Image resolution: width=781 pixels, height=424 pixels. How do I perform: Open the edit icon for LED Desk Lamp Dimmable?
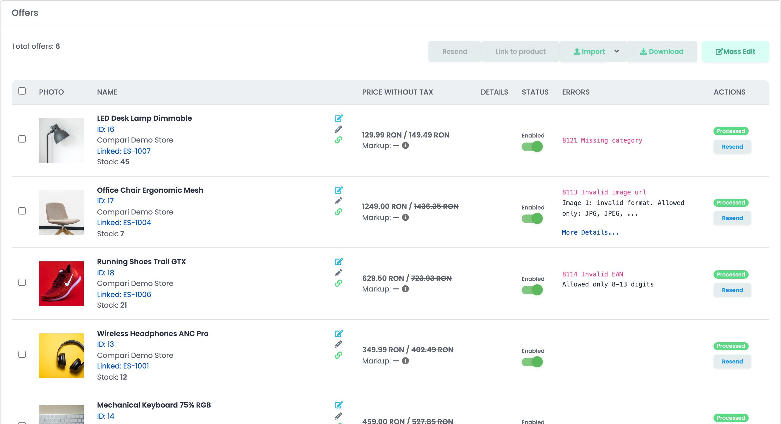(x=339, y=118)
